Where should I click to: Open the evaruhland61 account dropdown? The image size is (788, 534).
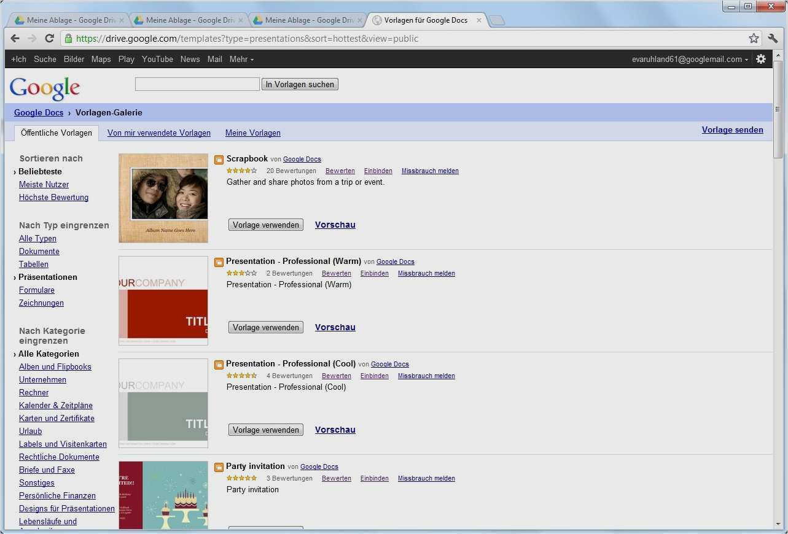coord(690,60)
